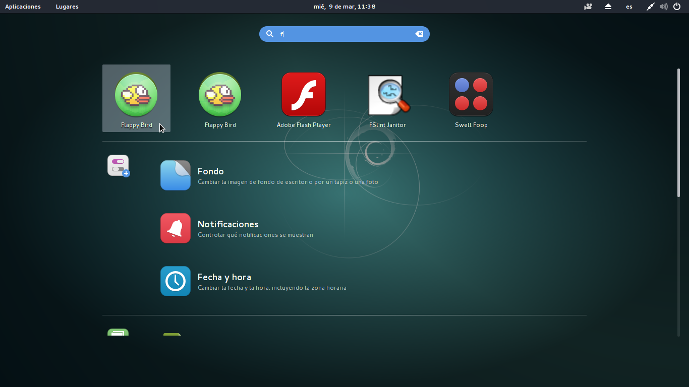This screenshot has width=689, height=387.
Task: Launch Adobe Flash Player
Action: 304,96
